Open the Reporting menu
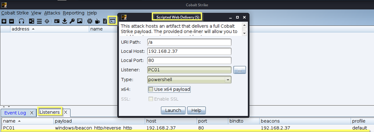Image resolution: width=374 pixels, height=132 pixels. coord(73,13)
